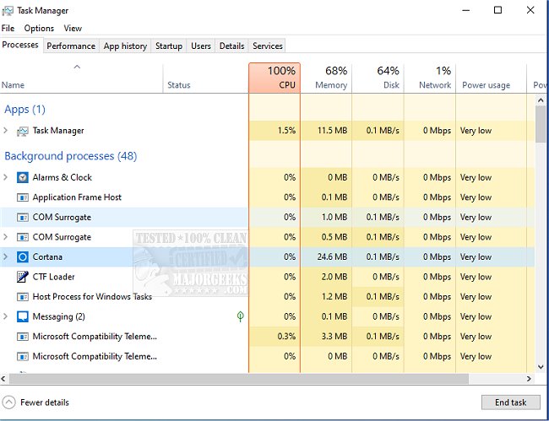Switch to the Users tab
549x421 pixels.
[x=201, y=46]
